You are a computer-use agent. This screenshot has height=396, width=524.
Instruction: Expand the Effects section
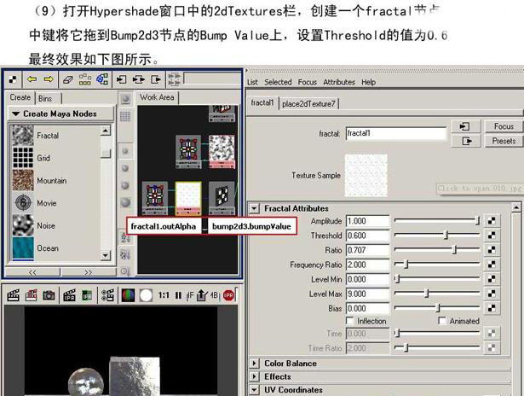pos(254,376)
